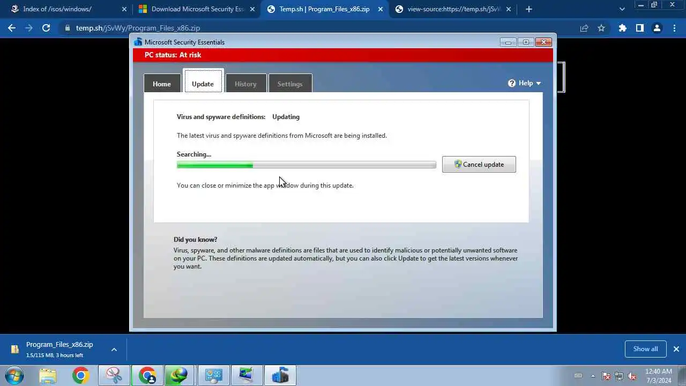Close the 'Index of /isos/windows/' tab
Screen dimensions: 686x386
point(124,9)
